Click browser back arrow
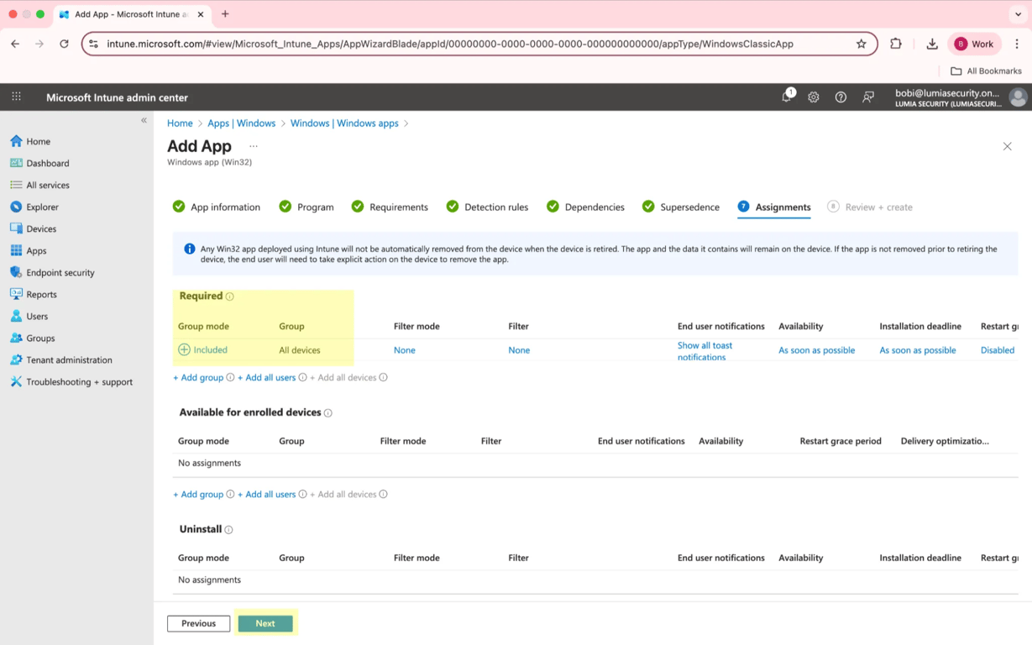The image size is (1032, 645). [15, 44]
